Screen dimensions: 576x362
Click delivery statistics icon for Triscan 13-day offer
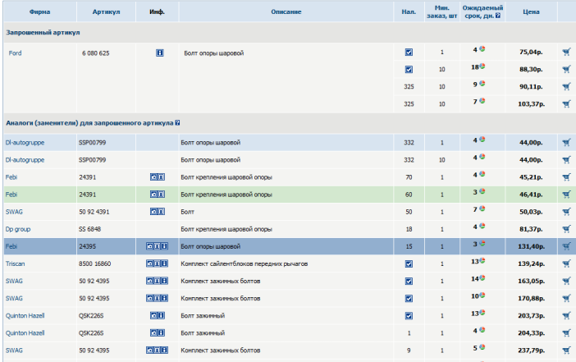click(x=482, y=263)
